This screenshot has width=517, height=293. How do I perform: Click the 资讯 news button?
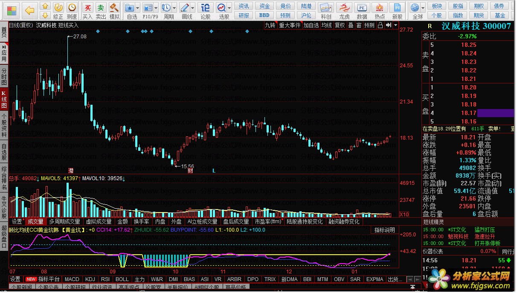[x=244, y=6]
